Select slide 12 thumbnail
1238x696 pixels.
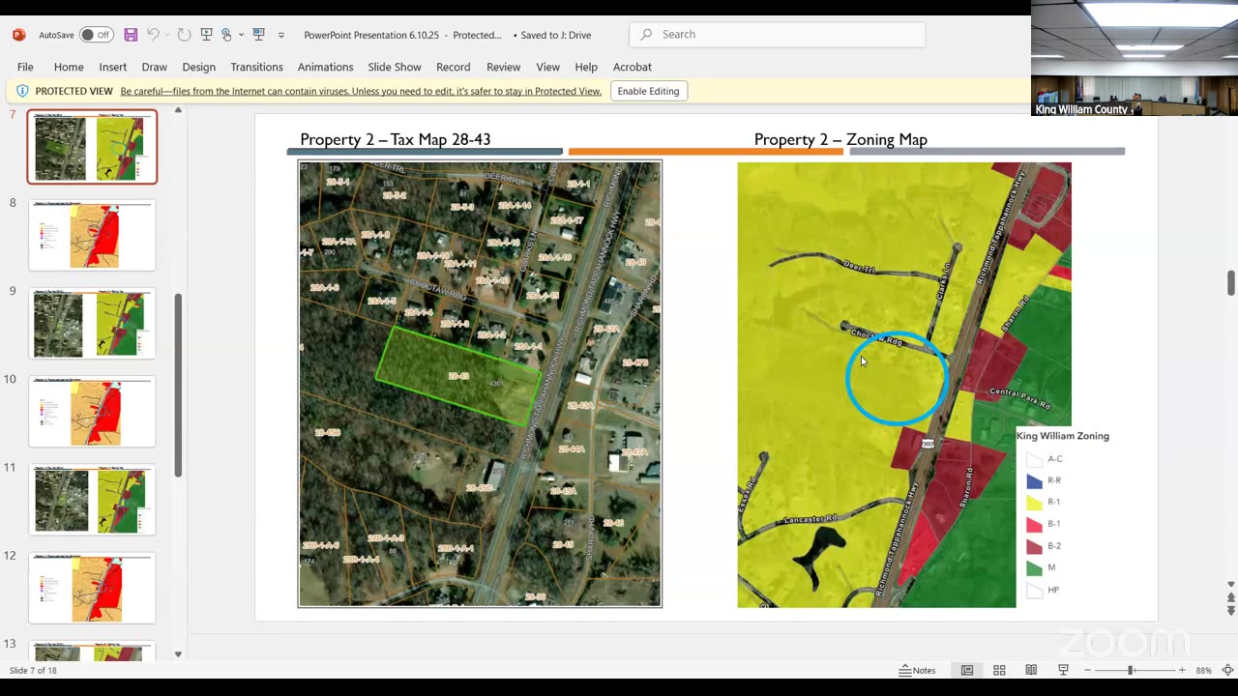tap(92, 588)
